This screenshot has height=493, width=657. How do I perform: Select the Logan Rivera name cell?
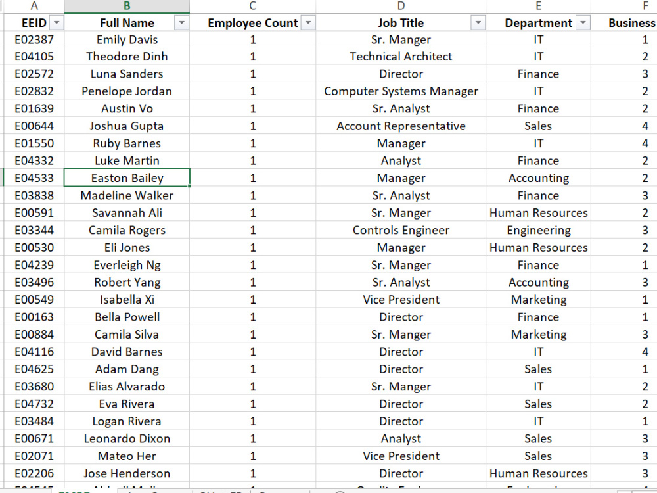pyautogui.click(x=127, y=421)
